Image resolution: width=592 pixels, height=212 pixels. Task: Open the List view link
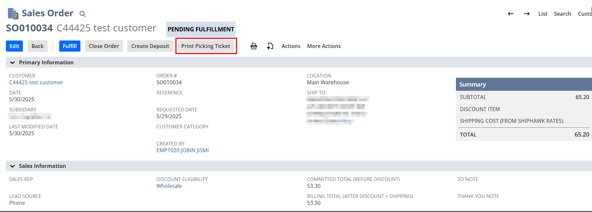543,14
